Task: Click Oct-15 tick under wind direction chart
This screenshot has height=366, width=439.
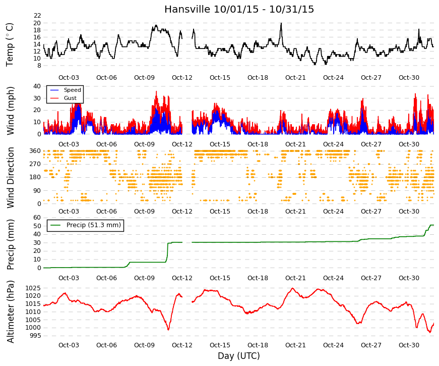Action: point(220,212)
